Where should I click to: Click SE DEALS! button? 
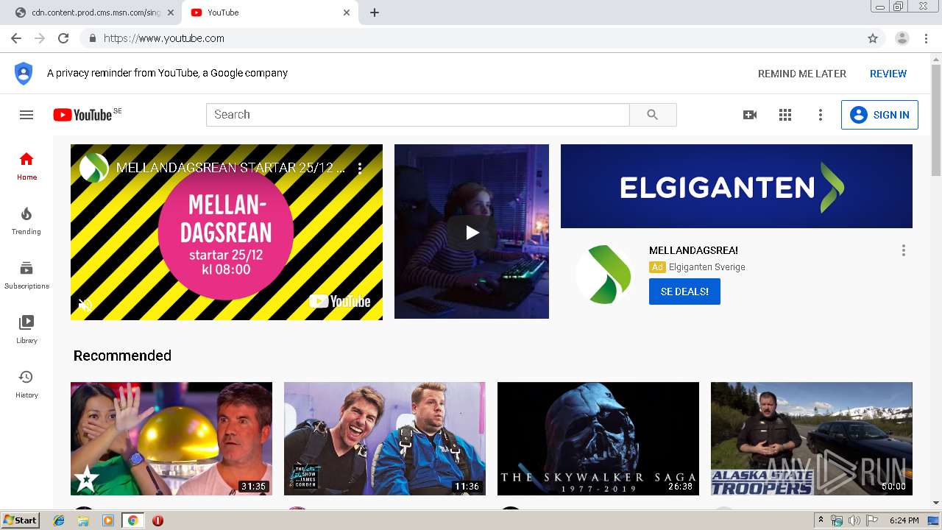click(684, 291)
